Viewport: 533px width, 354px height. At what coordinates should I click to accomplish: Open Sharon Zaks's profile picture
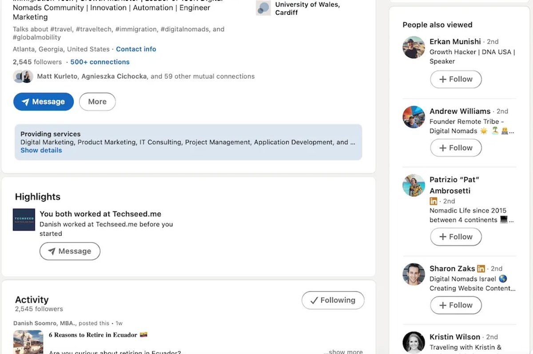(414, 274)
